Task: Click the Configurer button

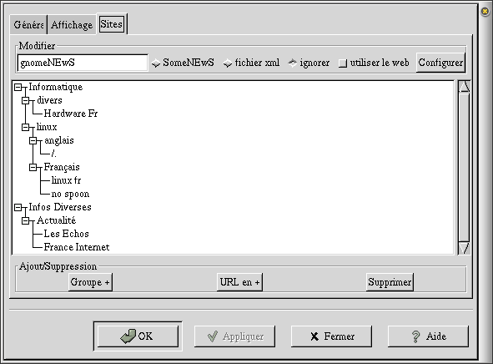Action: pyautogui.click(x=440, y=63)
